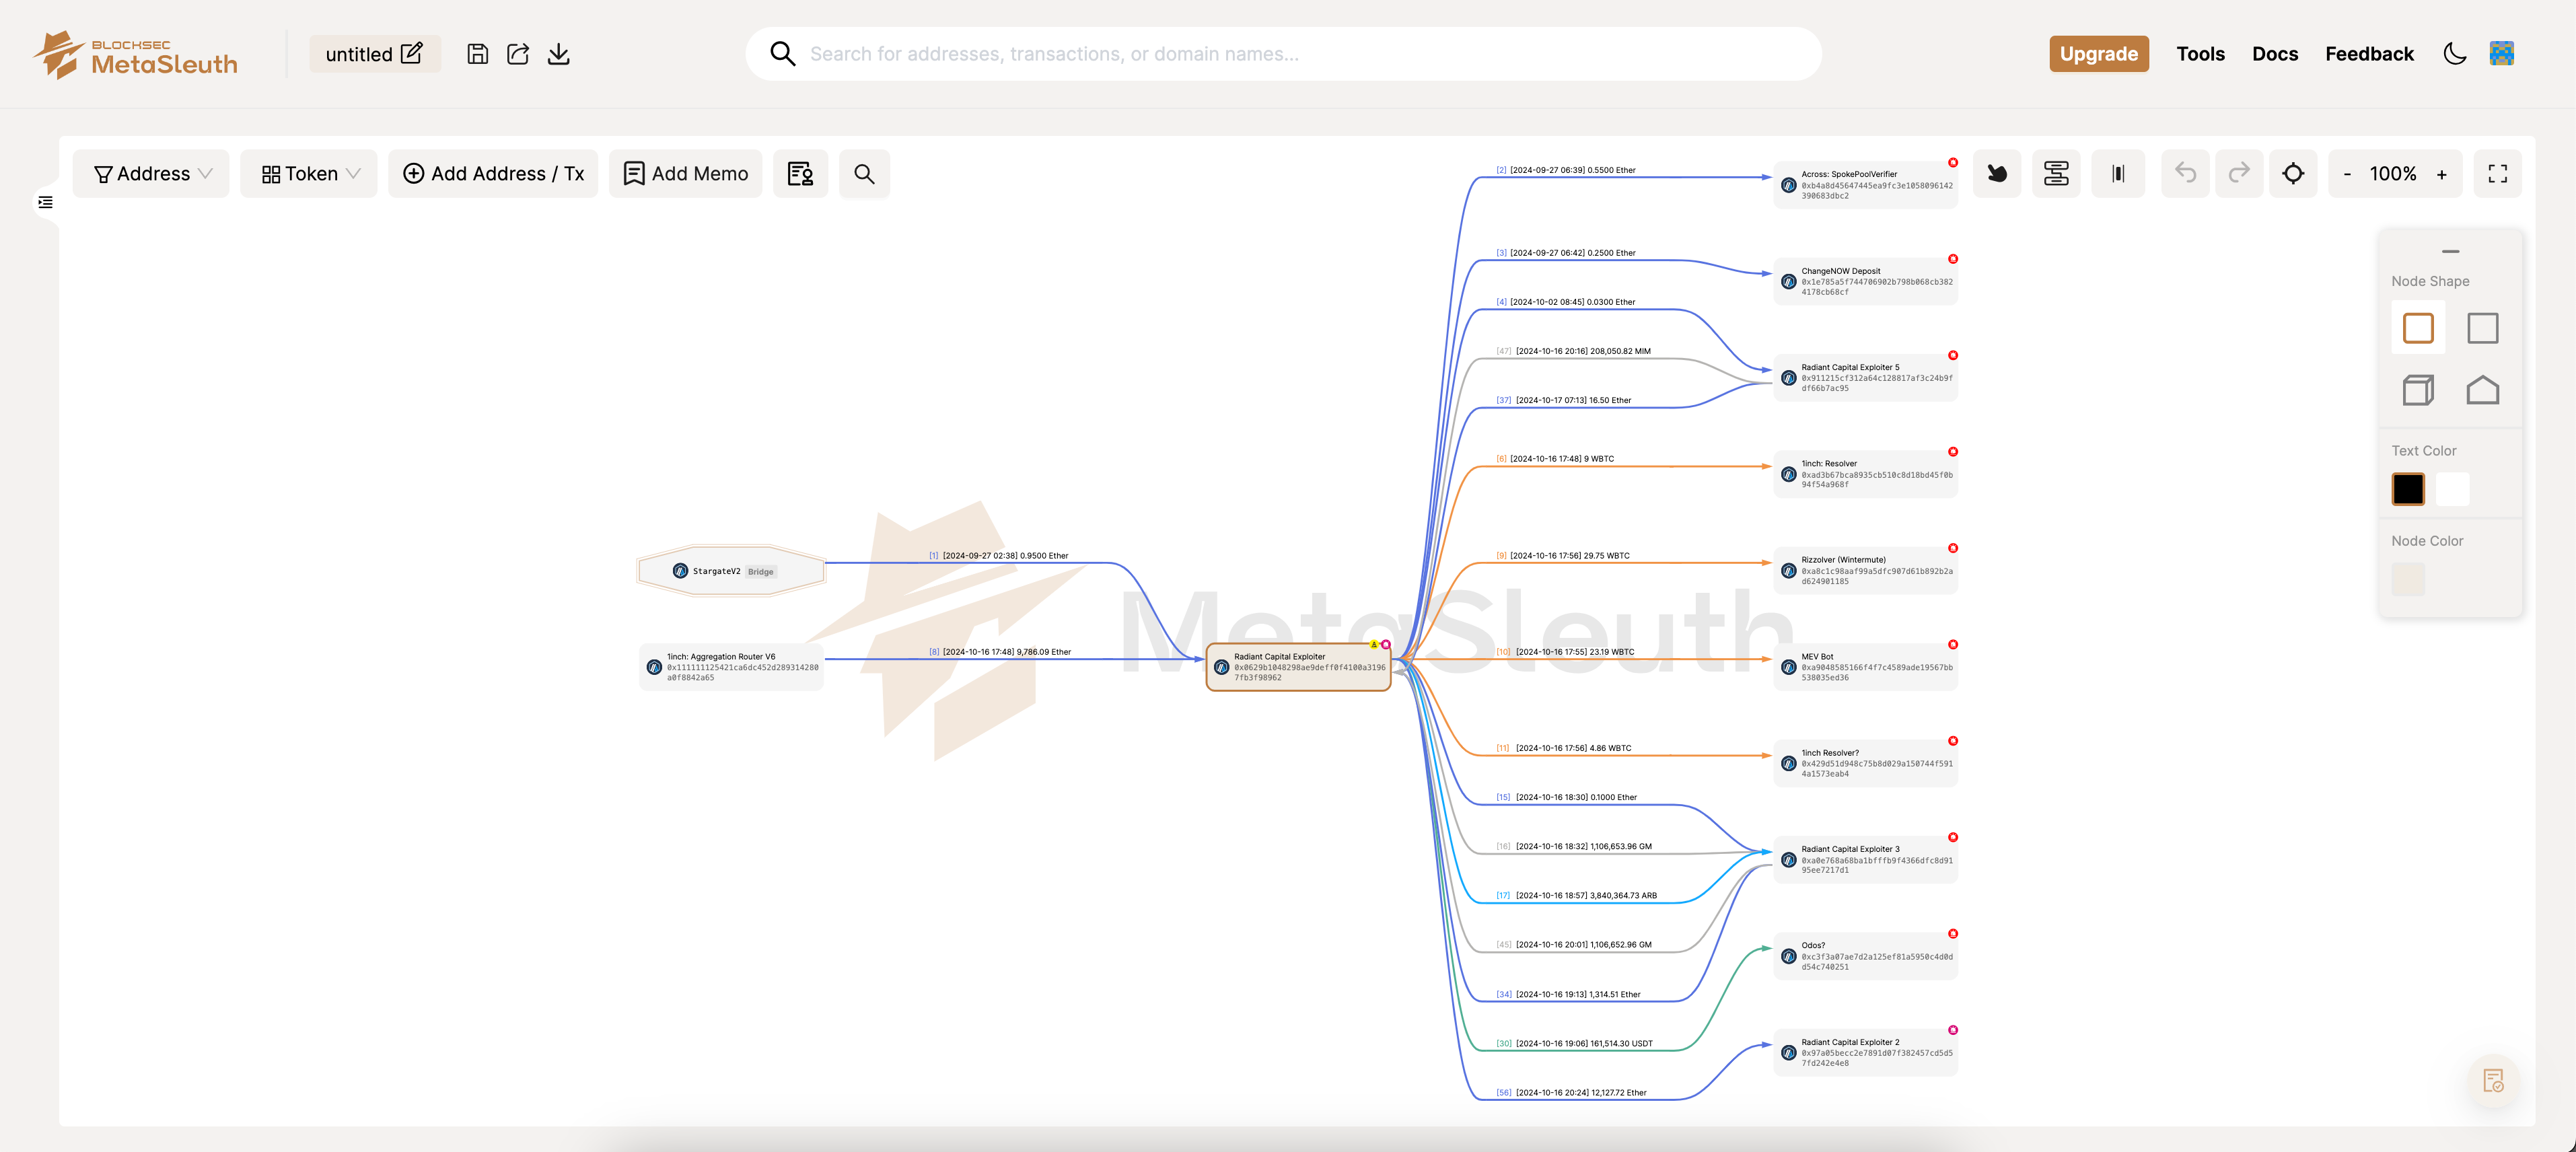Viewport: 2576px width, 1152px height.
Task: Click the Upgrade button
Action: coord(2098,54)
